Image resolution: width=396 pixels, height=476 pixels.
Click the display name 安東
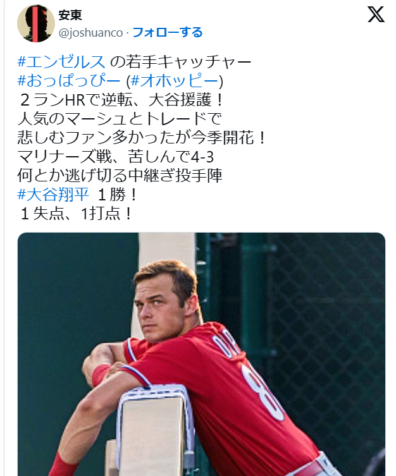tap(70, 15)
